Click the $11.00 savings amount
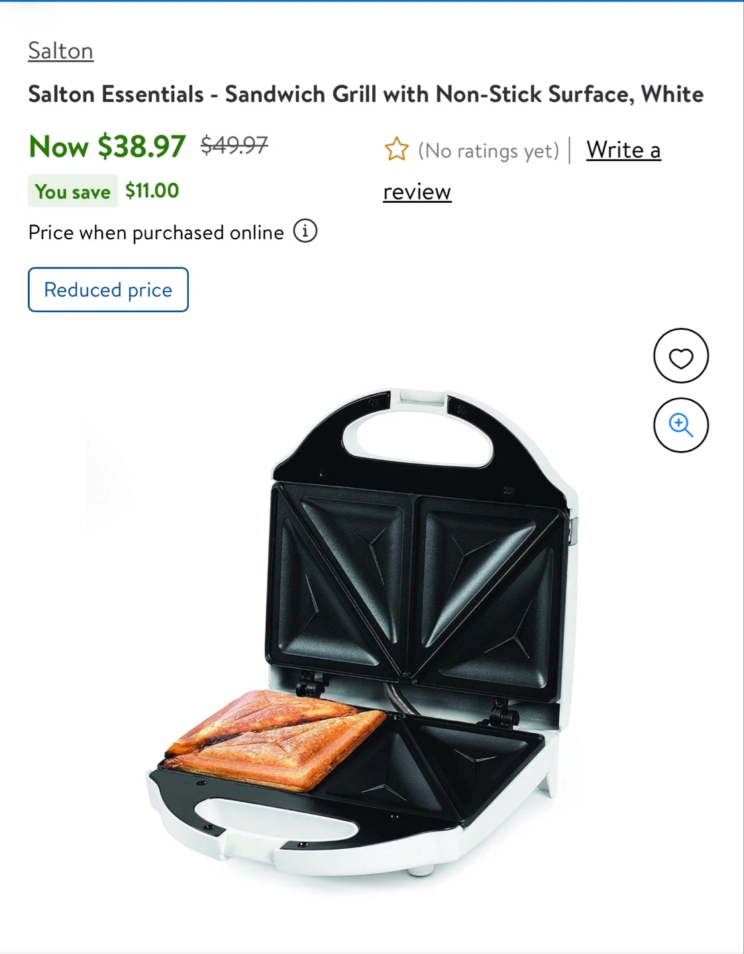This screenshot has width=744, height=954. pyautogui.click(x=152, y=191)
